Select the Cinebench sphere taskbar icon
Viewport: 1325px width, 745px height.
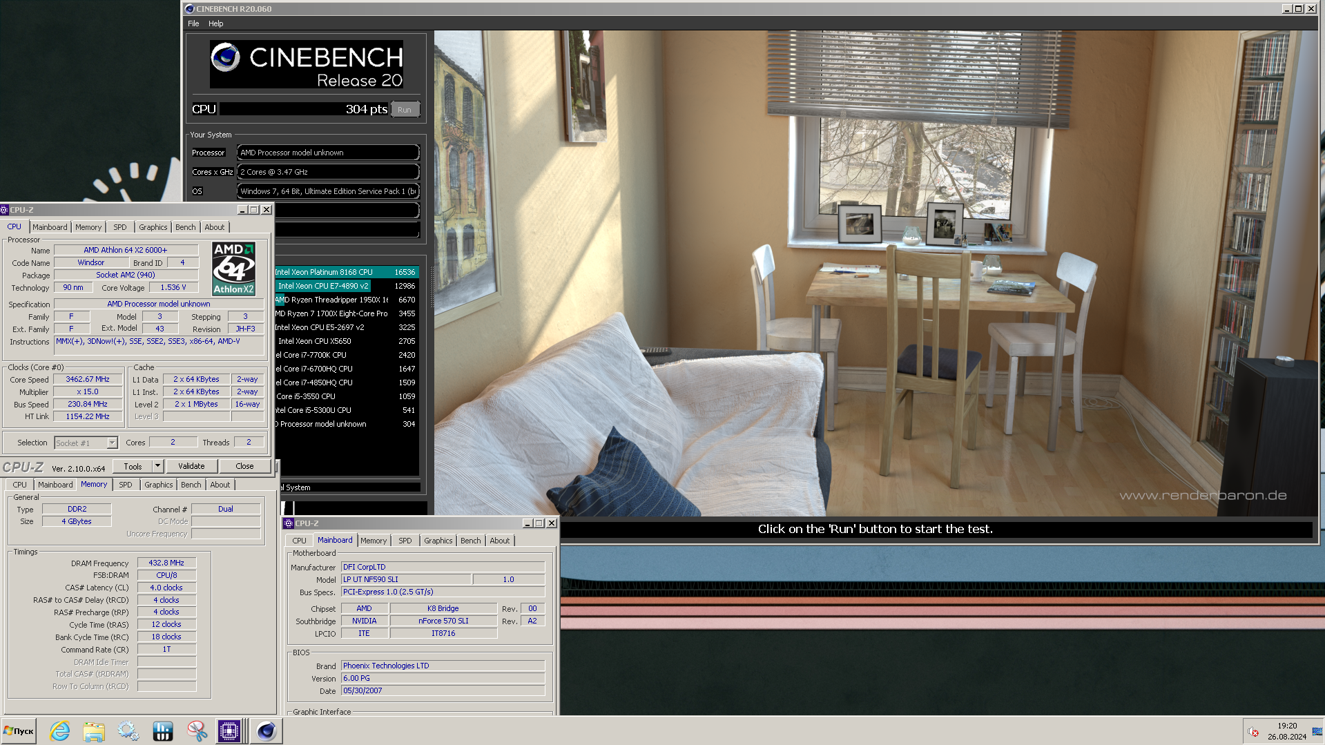tap(266, 731)
